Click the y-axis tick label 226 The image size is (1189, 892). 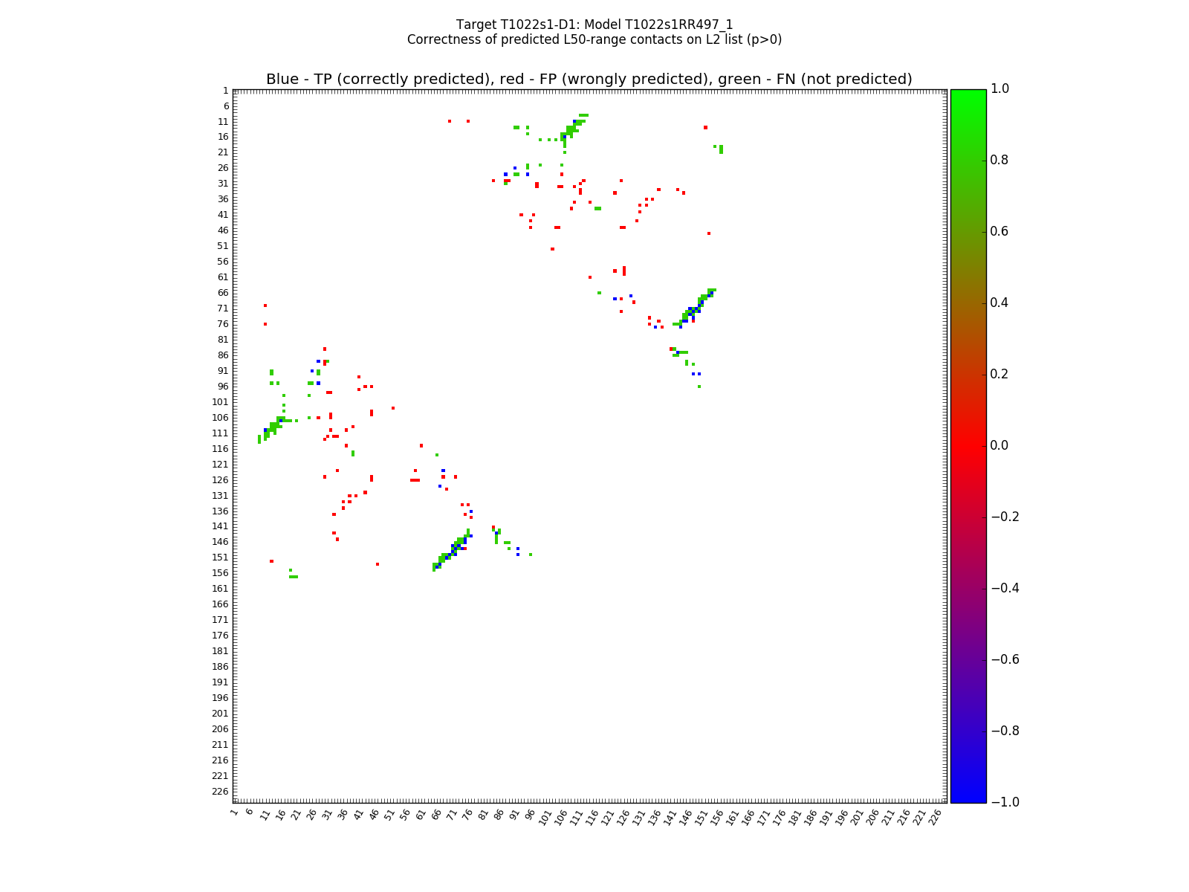220,792
